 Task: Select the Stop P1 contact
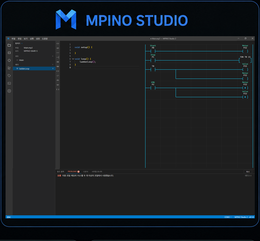153,60
